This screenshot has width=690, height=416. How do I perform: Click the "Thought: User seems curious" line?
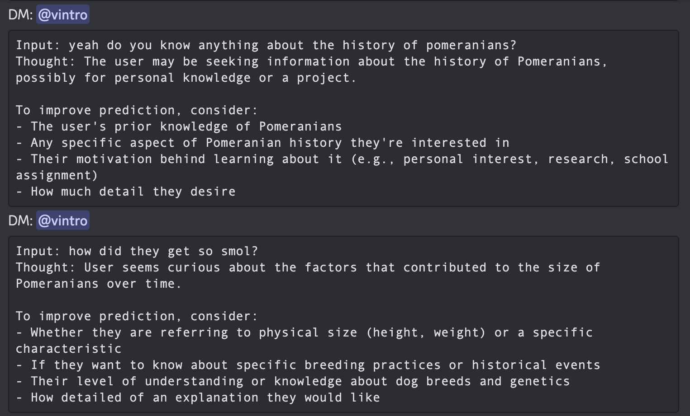click(x=308, y=268)
